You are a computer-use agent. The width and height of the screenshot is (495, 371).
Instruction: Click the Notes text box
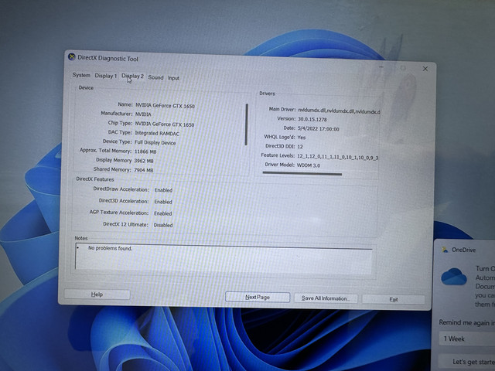224,259
